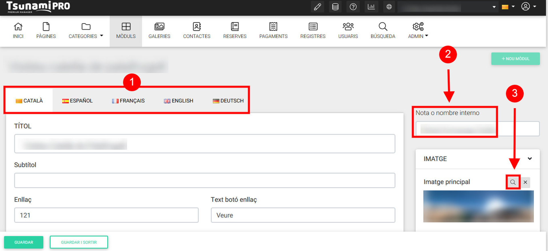Click magnifier to browse main image

(x=513, y=182)
